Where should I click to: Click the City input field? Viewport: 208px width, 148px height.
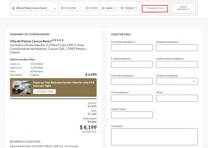tap(132, 98)
